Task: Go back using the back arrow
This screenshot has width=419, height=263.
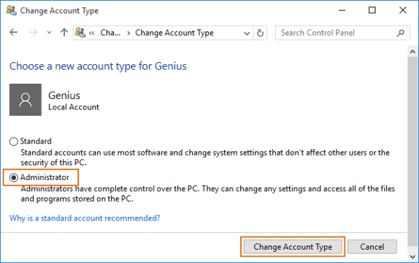Action: (13, 33)
